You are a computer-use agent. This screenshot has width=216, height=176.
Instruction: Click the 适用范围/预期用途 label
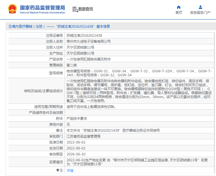point(49,107)
